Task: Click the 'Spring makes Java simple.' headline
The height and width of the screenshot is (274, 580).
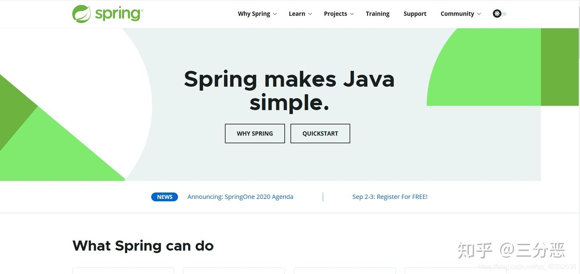Action: [x=289, y=90]
